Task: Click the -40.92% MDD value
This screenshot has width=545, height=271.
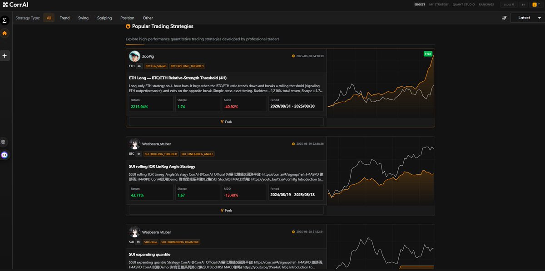Action: [231, 107]
